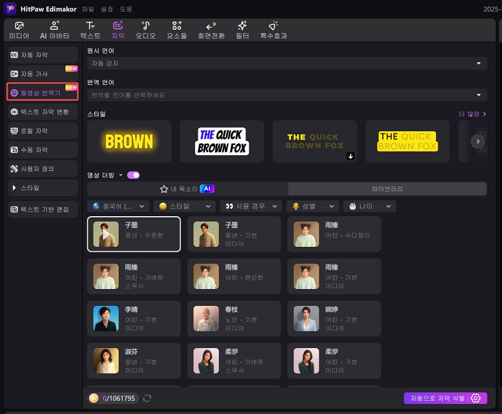Open the 원시 언어 source language dropdown
This screenshot has height=414, width=502.
click(287, 63)
